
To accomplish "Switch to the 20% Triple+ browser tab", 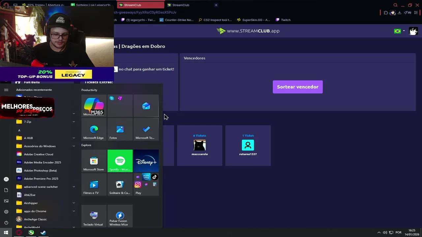I will 44,5.
